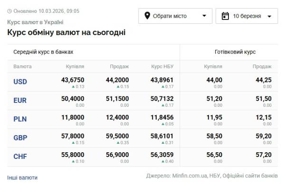
Task: Click GBP cash buy rate 58,50
Action: (x=214, y=136)
